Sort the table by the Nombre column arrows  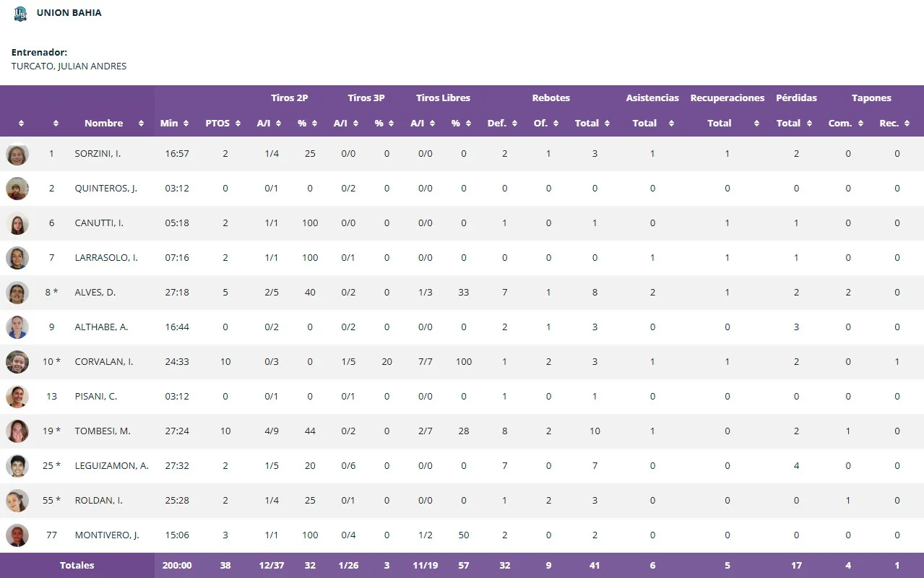(x=142, y=124)
